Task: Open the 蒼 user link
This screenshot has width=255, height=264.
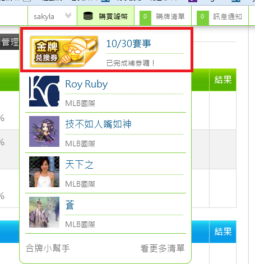Action: (70, 205)
